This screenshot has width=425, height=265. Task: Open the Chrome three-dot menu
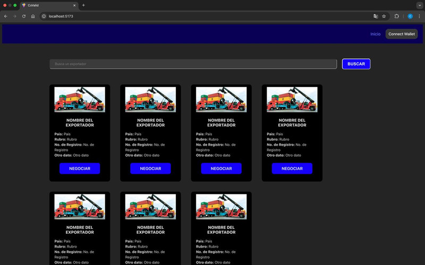pos(419,16)
